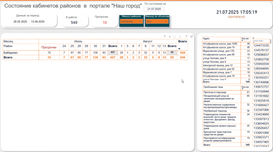Click the drill up arrow icon
This screenshot has height=152, width=273.
[x=165, y=36]
